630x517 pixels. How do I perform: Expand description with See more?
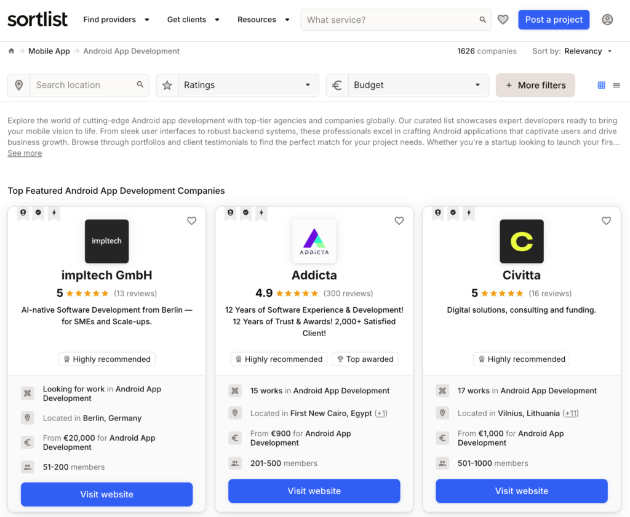click(x=25, y=153)
